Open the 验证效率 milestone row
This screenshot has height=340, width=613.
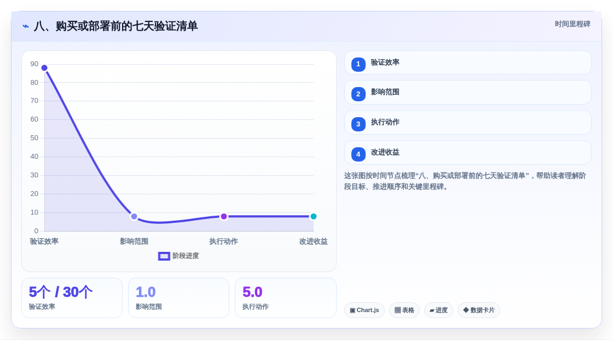click(x=467, y=62)
